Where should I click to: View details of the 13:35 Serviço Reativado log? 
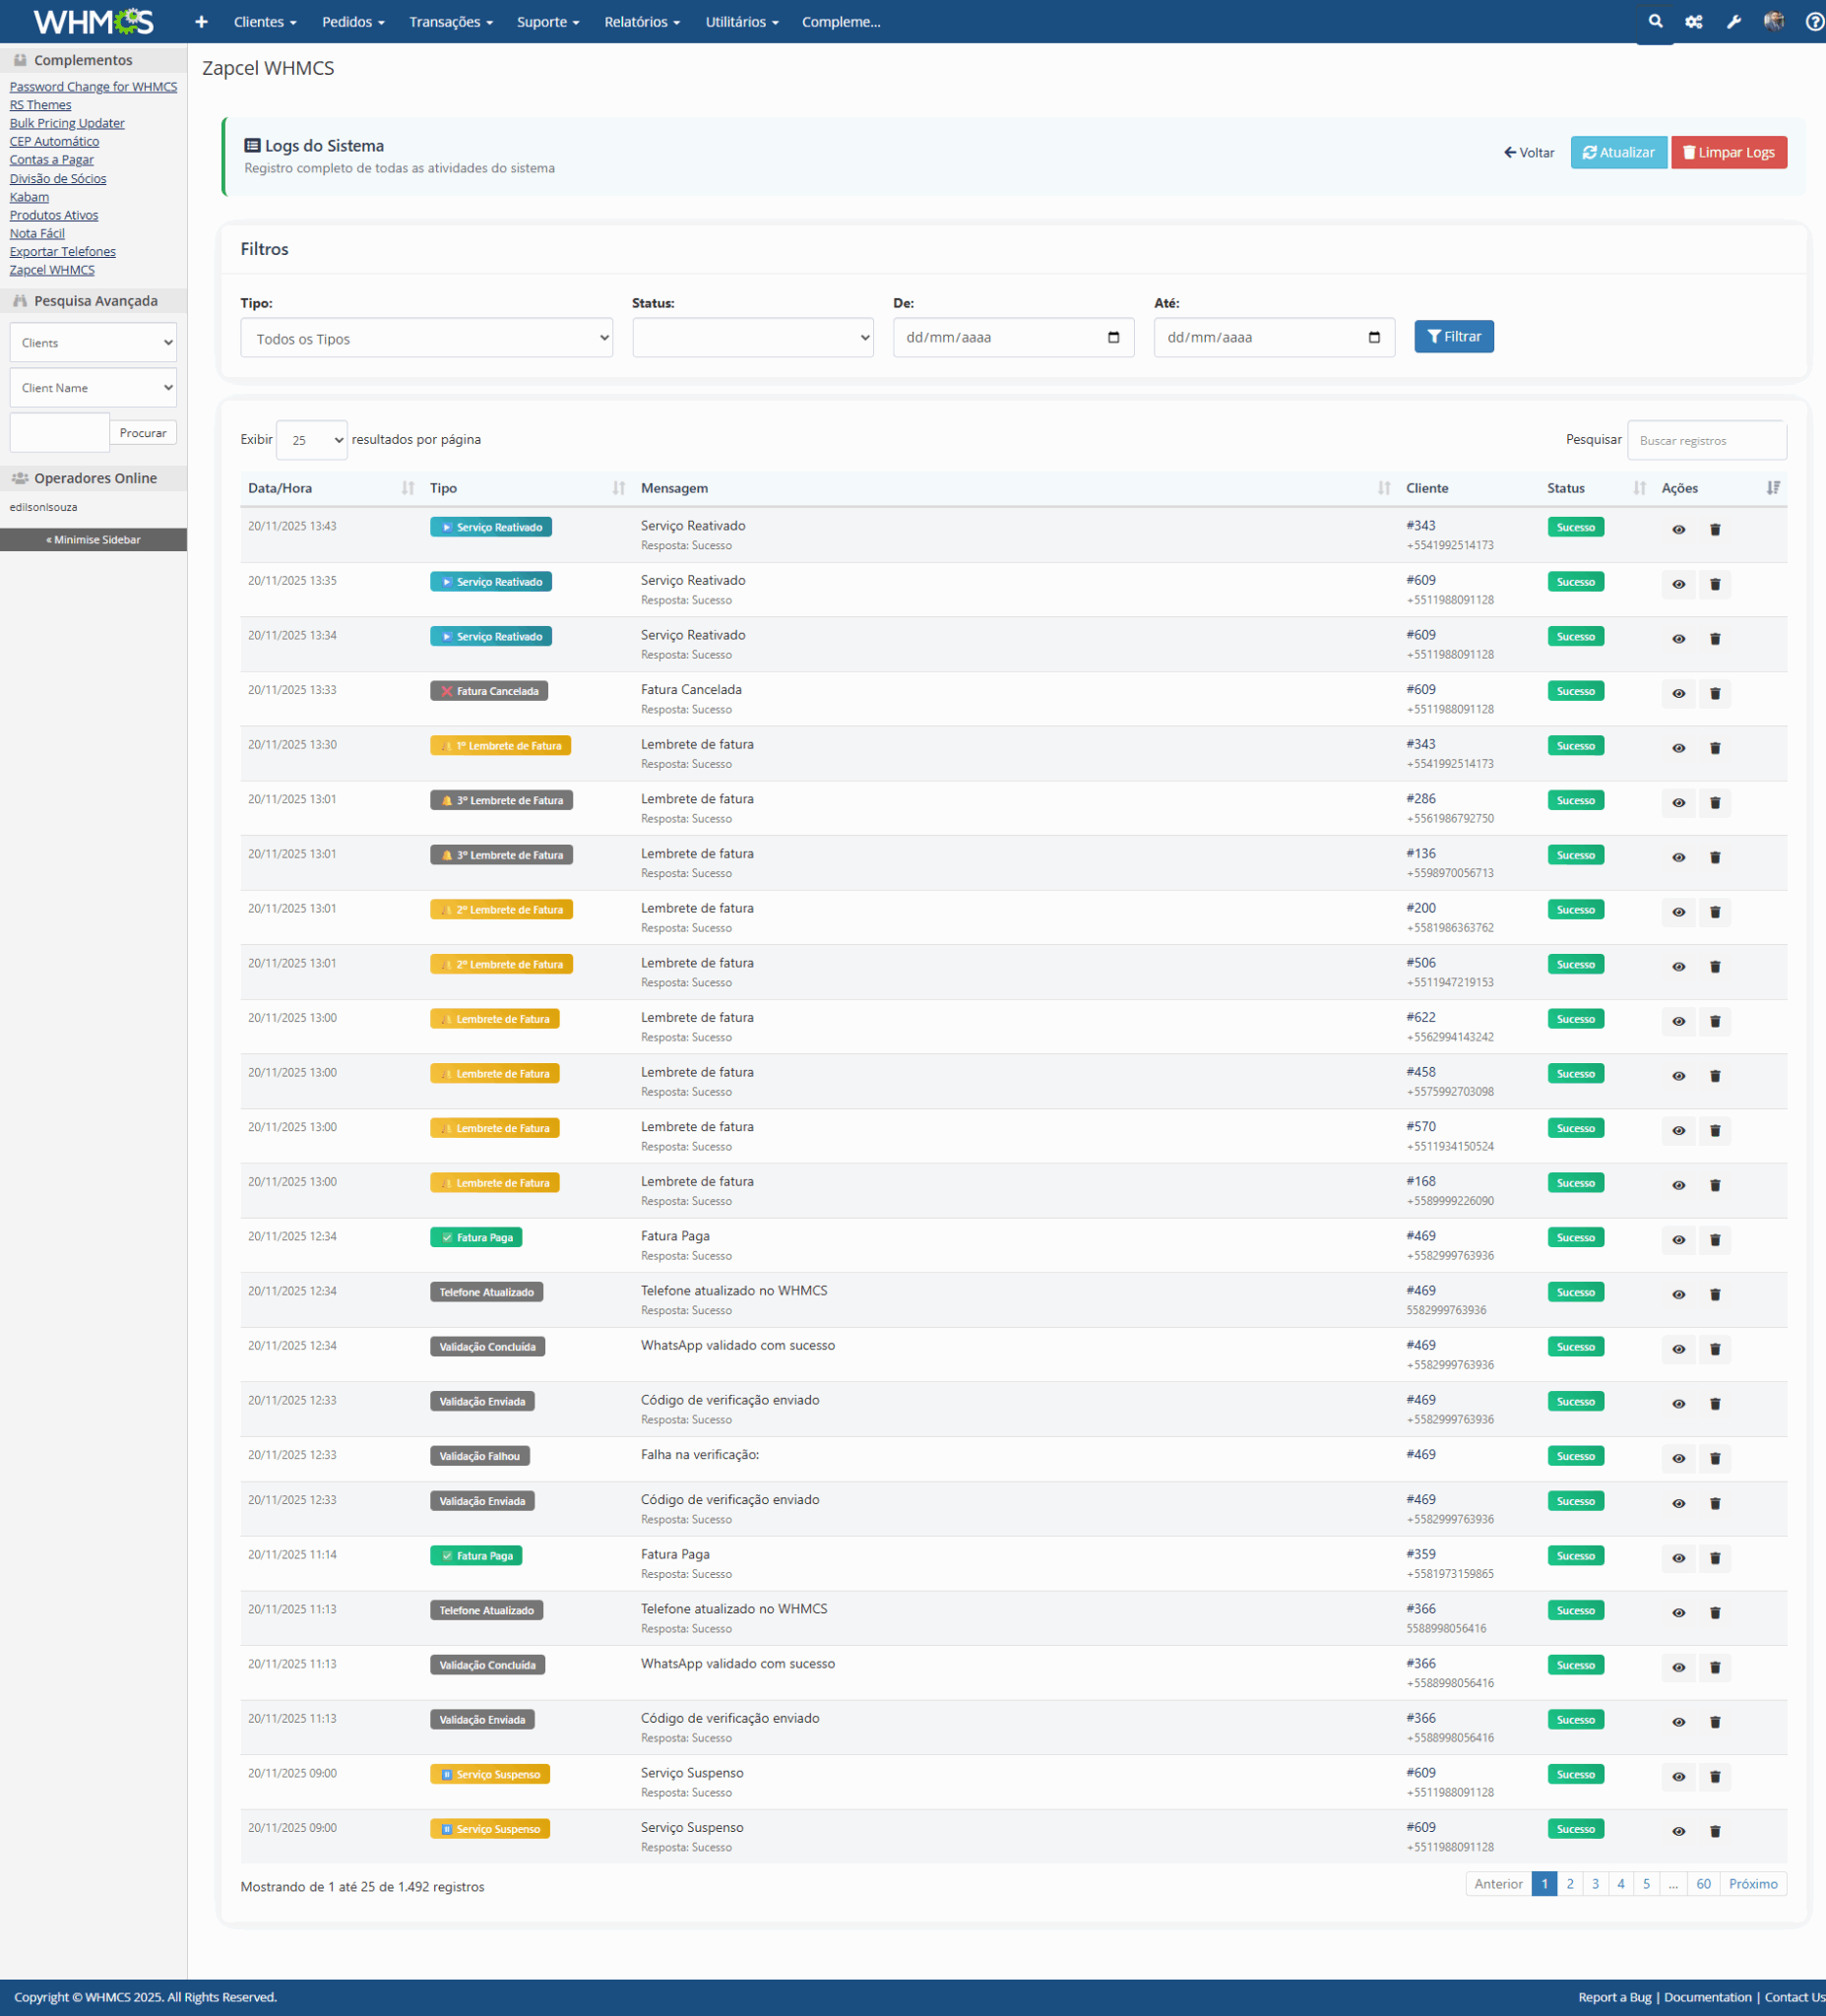coord(1678,585)
